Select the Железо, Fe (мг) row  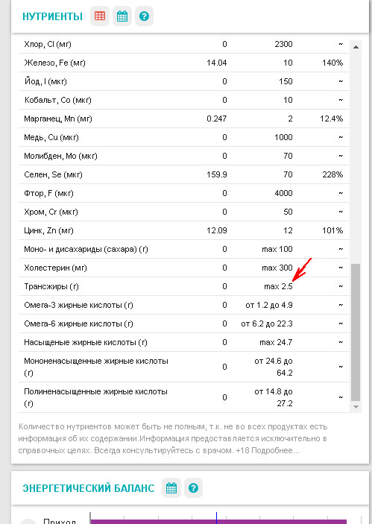pos(184,63)
